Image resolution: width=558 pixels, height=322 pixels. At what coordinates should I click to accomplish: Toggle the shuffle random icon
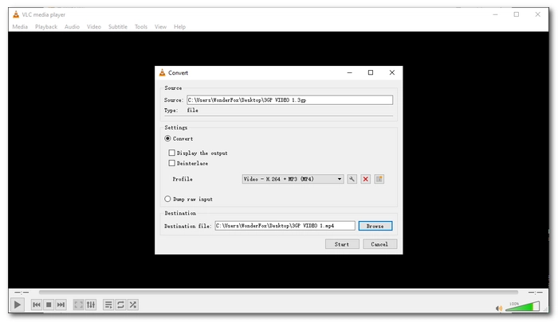pyautogui.click(x=132, y=305)
